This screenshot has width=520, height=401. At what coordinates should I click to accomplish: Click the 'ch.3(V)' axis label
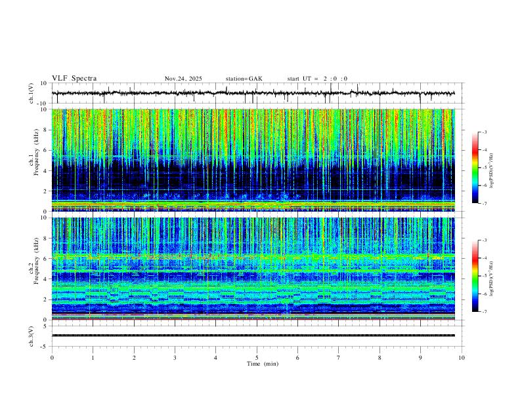(32, 336)
